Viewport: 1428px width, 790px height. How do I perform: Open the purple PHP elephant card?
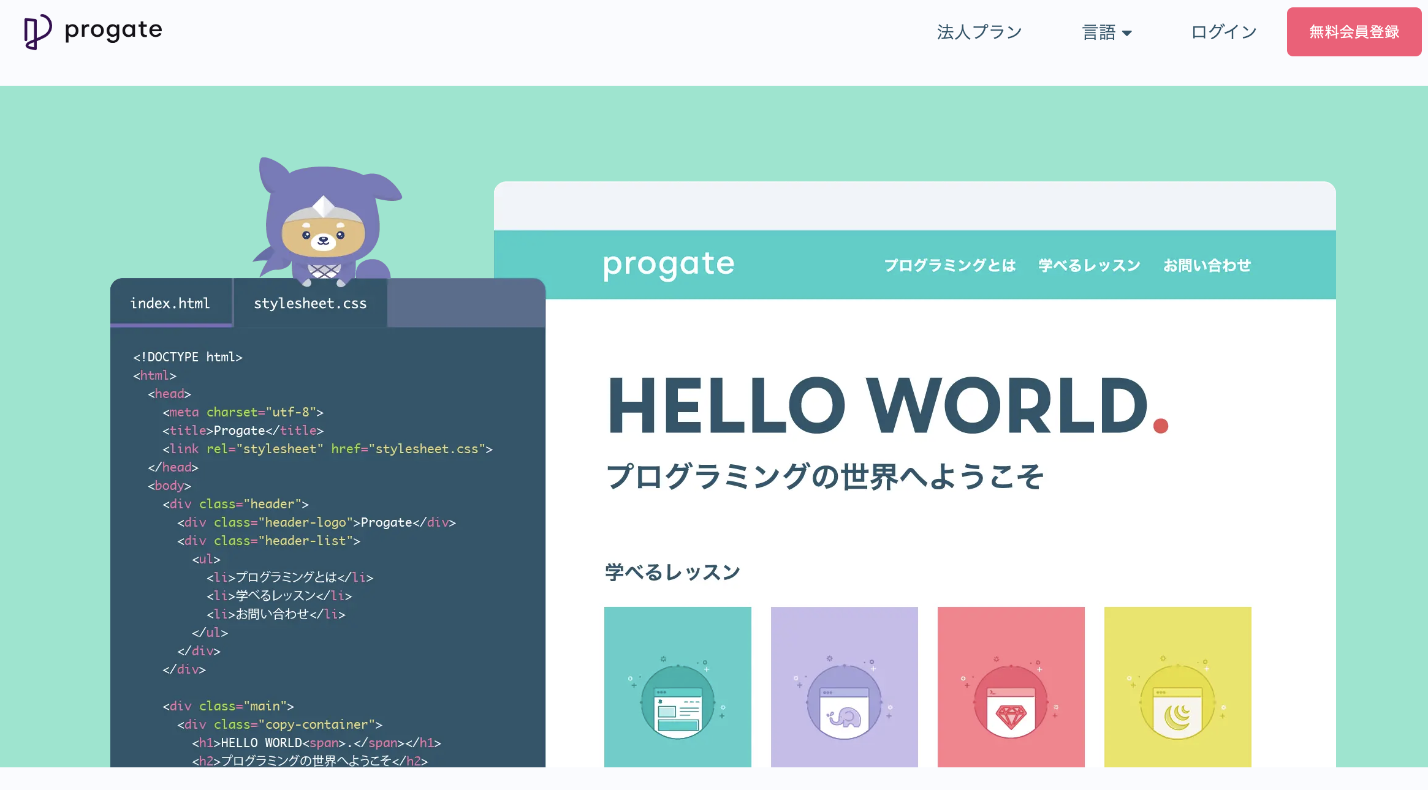pos(845,687)
